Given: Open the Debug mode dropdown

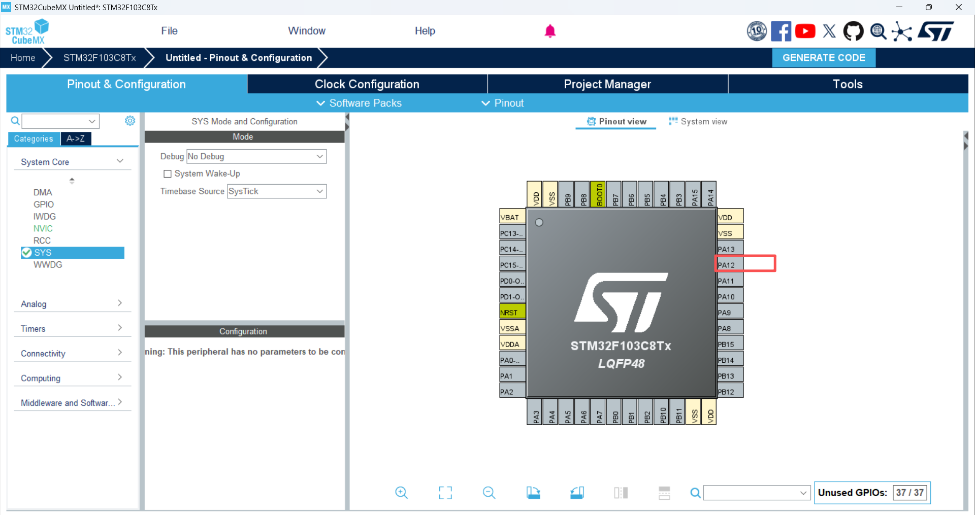Looking at the screenshot, I should pos(256,156).
